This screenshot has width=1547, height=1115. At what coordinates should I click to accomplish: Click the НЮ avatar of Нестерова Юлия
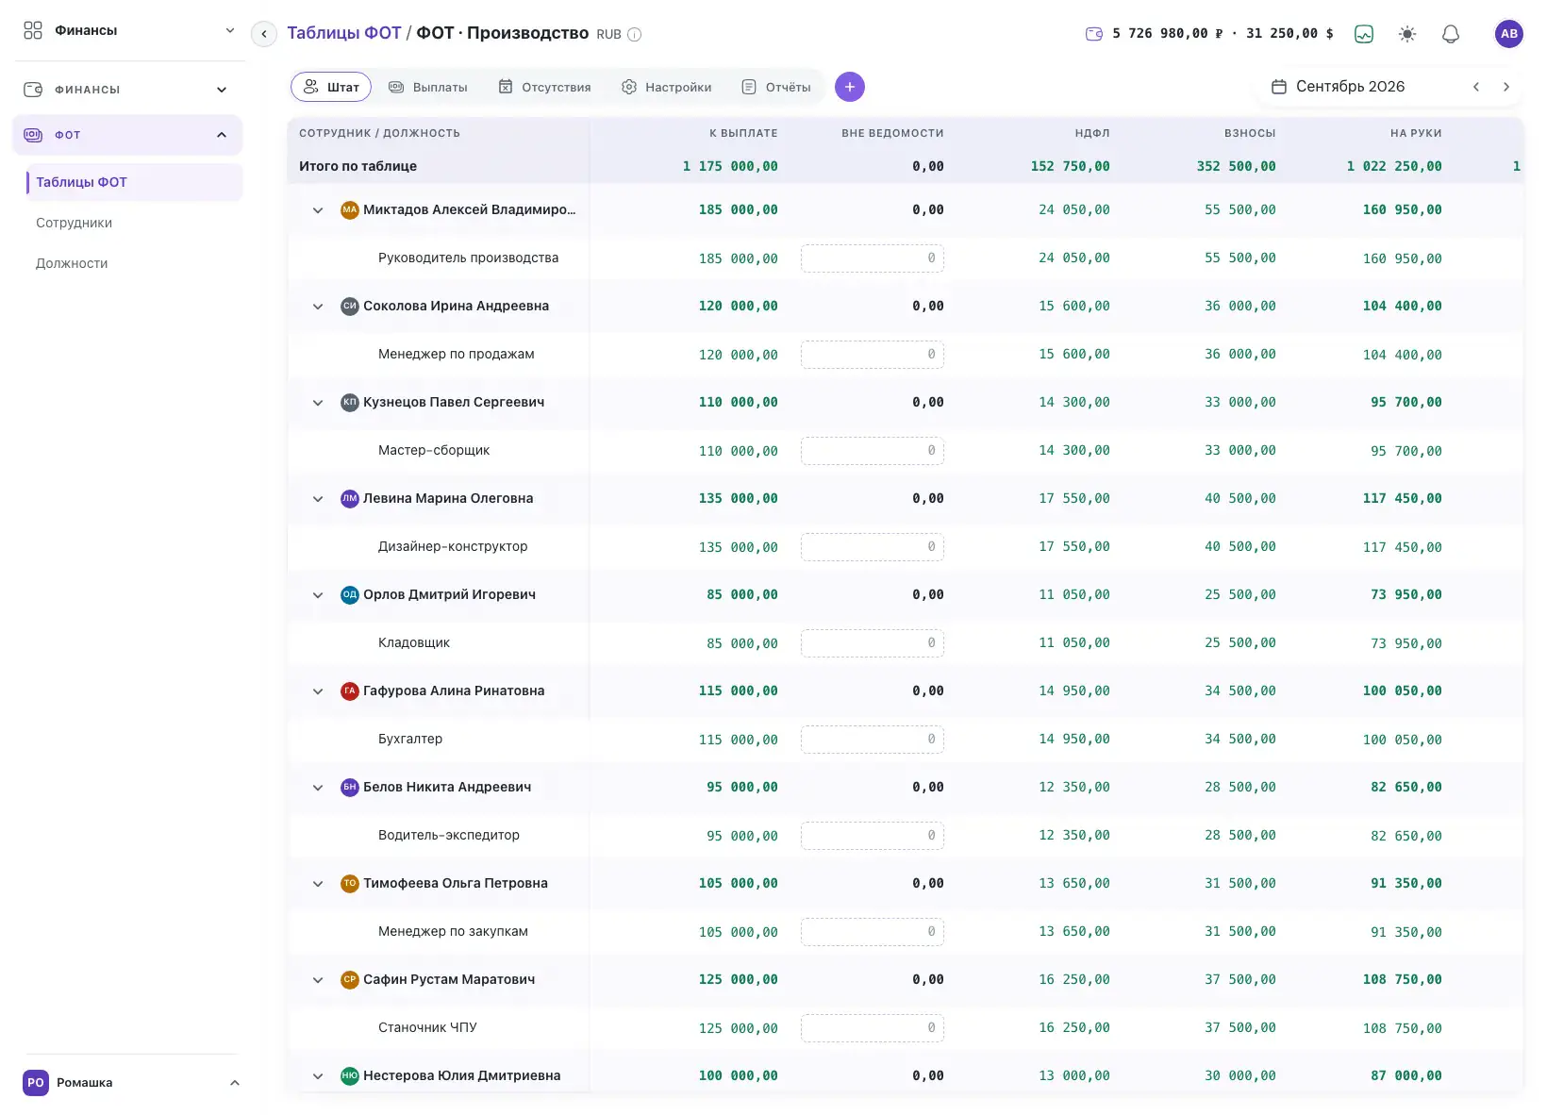[350, 1075]
